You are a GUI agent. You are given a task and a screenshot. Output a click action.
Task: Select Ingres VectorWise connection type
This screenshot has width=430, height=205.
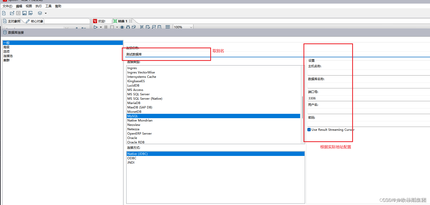coord(141,72)
